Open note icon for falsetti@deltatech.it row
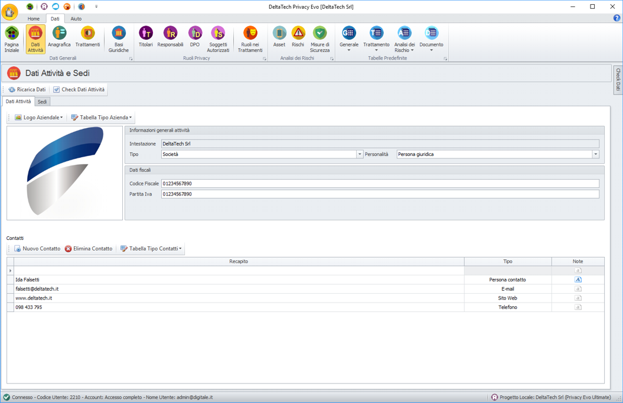 (578, 288)
